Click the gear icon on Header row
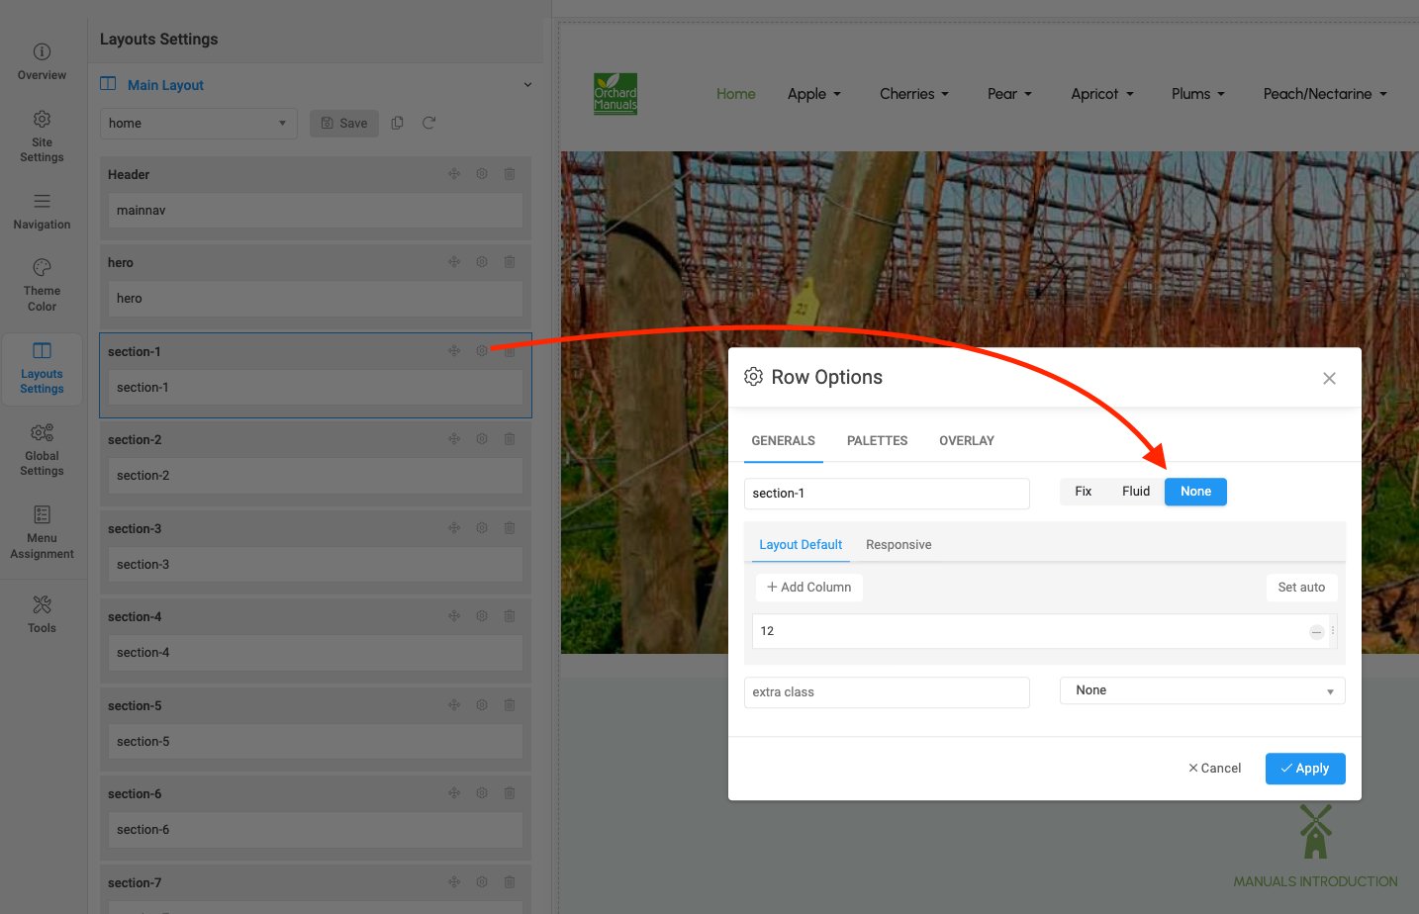Image resolution: width=1419 pixels, height=914 pixels. pos(482,174)
